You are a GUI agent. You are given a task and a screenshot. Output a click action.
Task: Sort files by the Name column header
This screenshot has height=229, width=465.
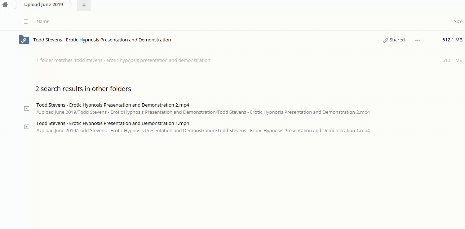click(x=43, y=22)
